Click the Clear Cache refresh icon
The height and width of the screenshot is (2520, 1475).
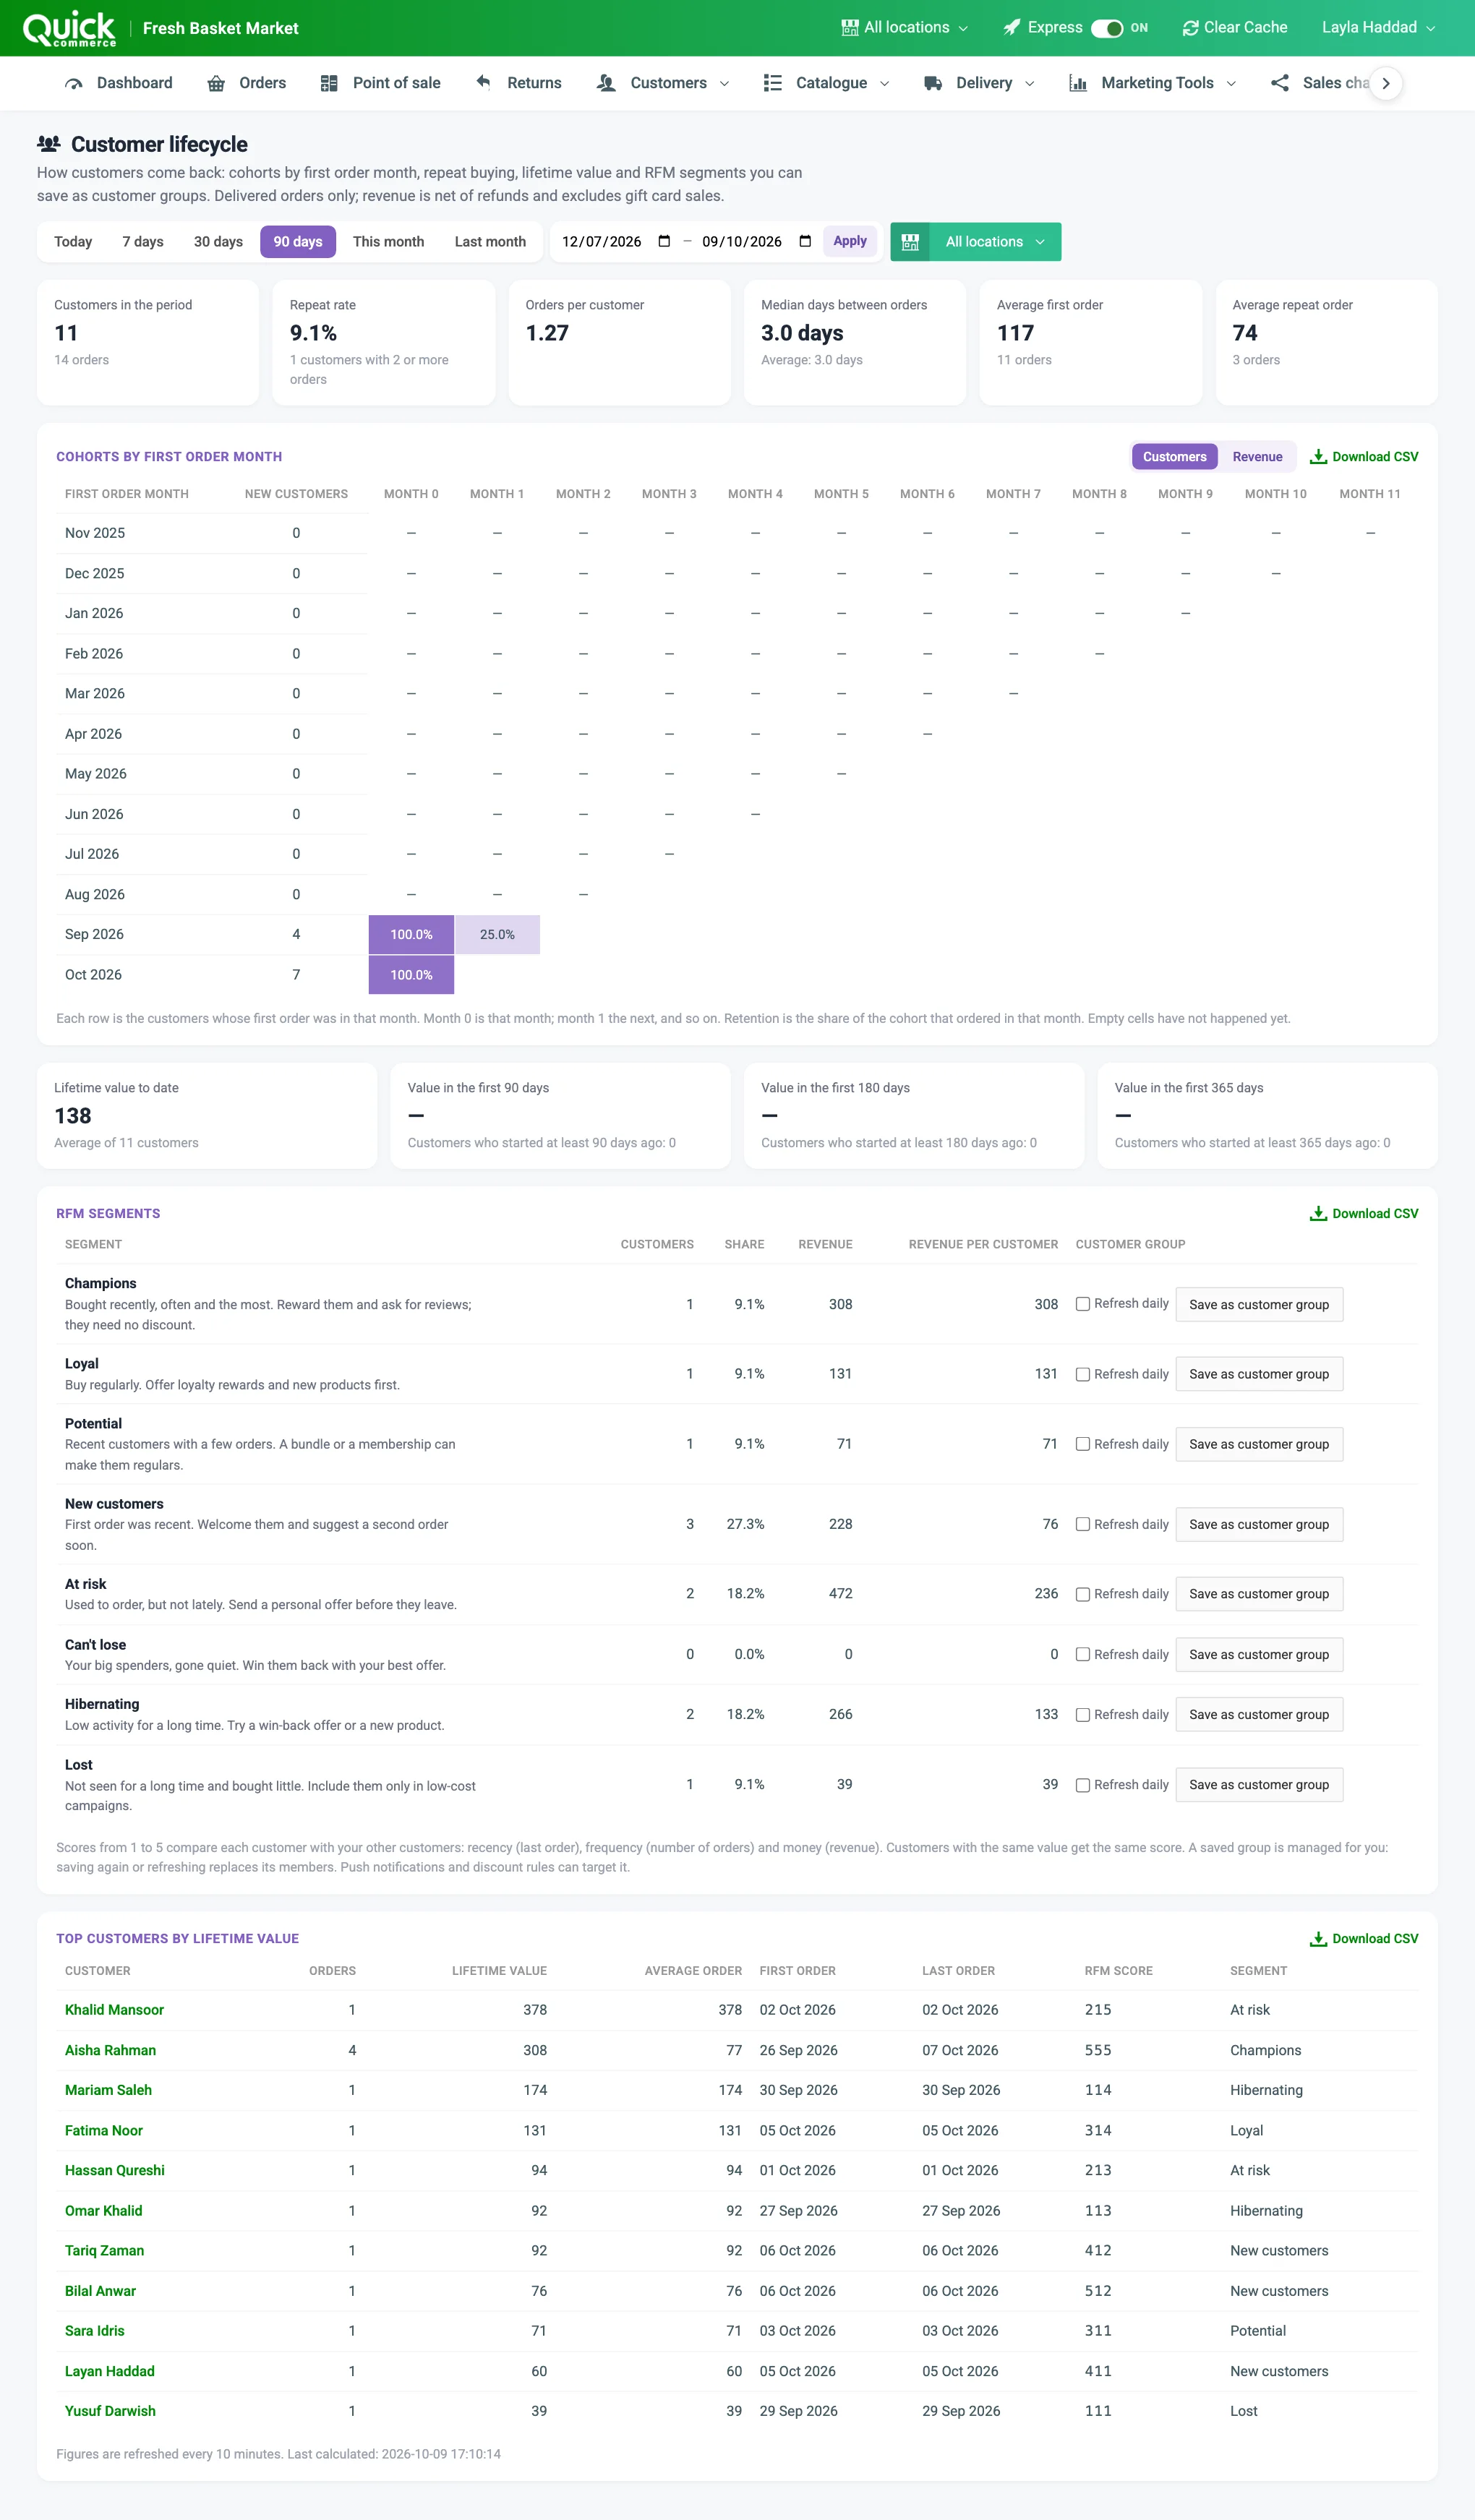(1190, 28)
